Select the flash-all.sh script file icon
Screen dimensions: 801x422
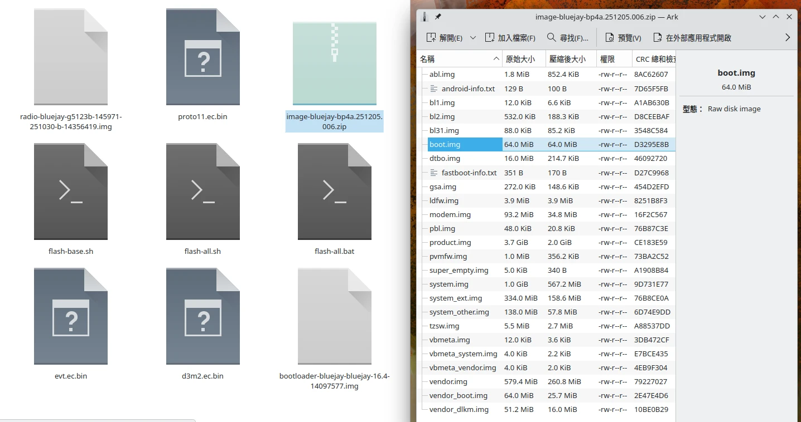[202, 192]
